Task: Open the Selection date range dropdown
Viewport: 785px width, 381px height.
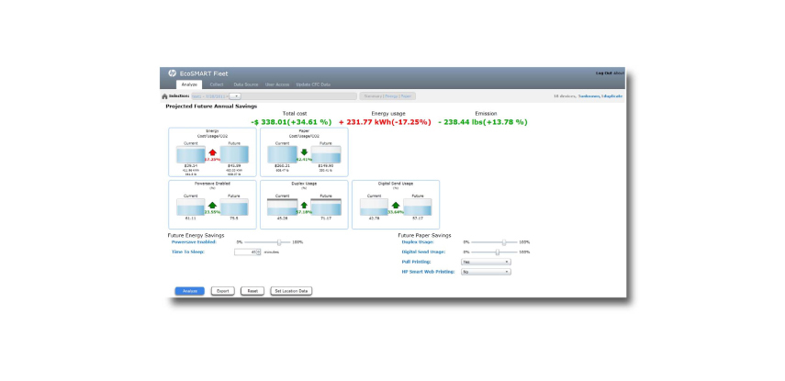Action: click(x=236, y=95)
